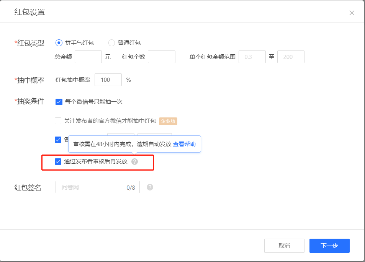Toggle 通过发布者审核后再发放 checkbox

click(58, 161)
